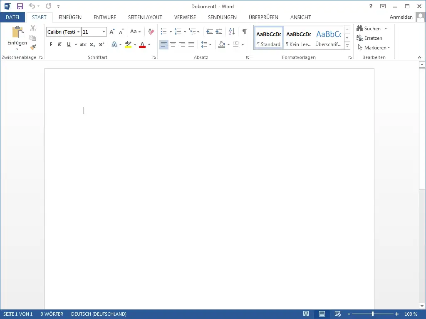The image size is (426, 319).
Task: Click the clear formatting eraser icon
Action: tap(151, 32)
